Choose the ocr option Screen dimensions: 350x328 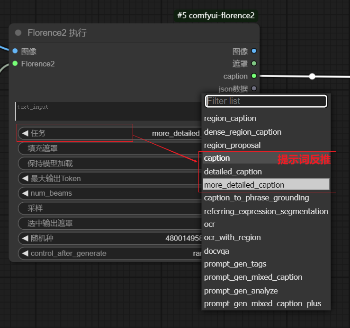pos(266,224)
